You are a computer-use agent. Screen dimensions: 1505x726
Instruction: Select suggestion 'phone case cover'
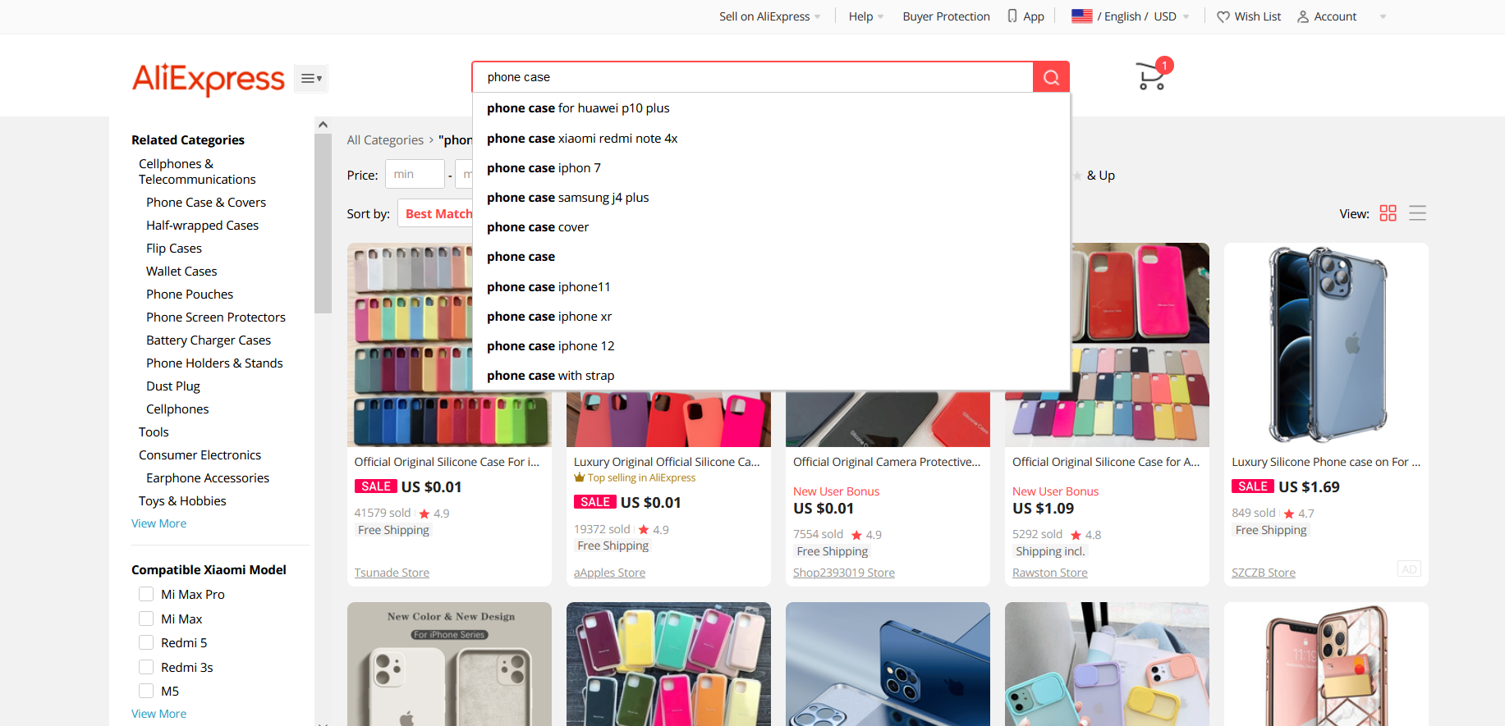771,227
